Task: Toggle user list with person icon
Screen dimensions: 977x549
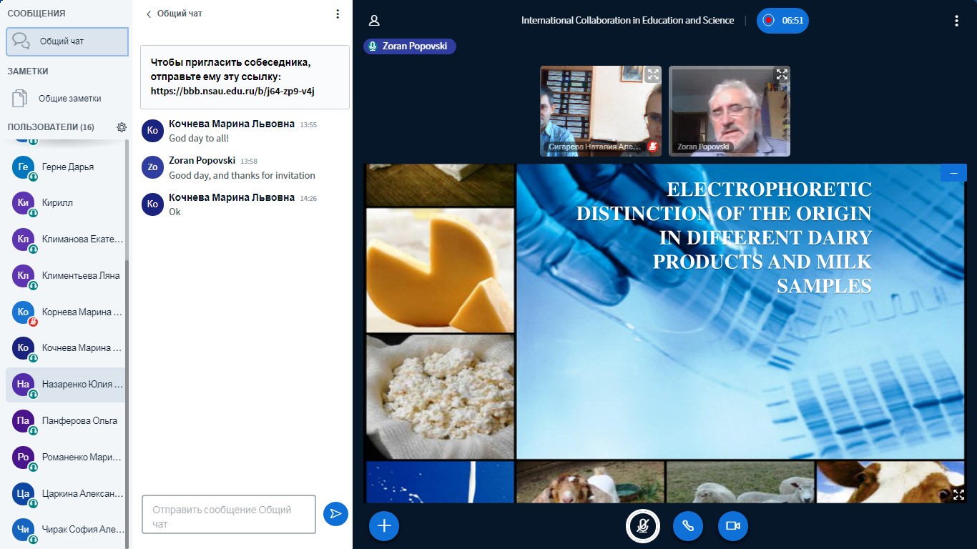Action: [x=374, y=21]
